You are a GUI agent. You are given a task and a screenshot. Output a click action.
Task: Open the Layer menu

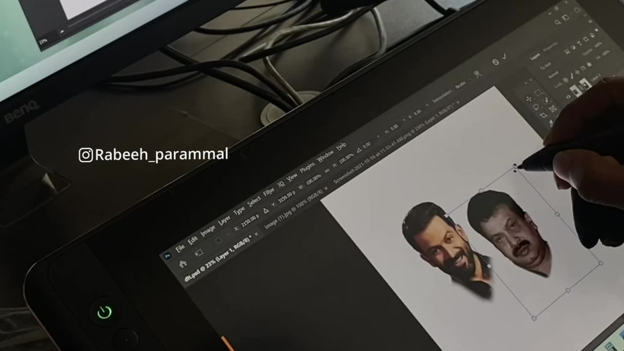[224, 220]
